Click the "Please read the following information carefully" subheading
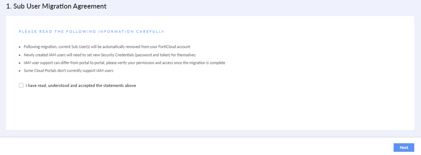The image size is (421, 155). pos(92,31)
